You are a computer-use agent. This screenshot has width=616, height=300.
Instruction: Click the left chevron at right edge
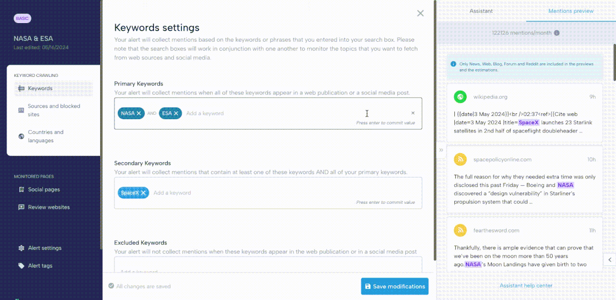pos(609,259)
